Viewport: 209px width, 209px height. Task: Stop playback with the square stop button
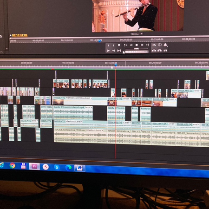137,45
